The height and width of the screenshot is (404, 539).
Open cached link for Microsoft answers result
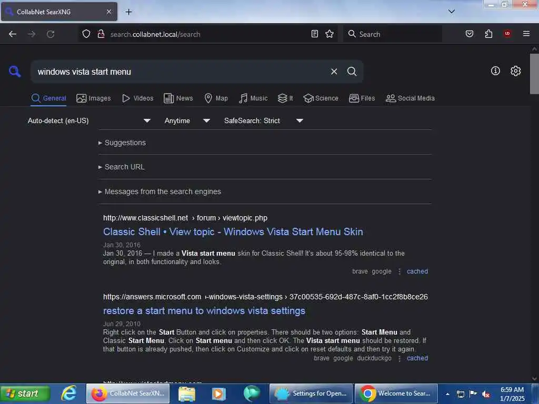click(x=417, y=358)
